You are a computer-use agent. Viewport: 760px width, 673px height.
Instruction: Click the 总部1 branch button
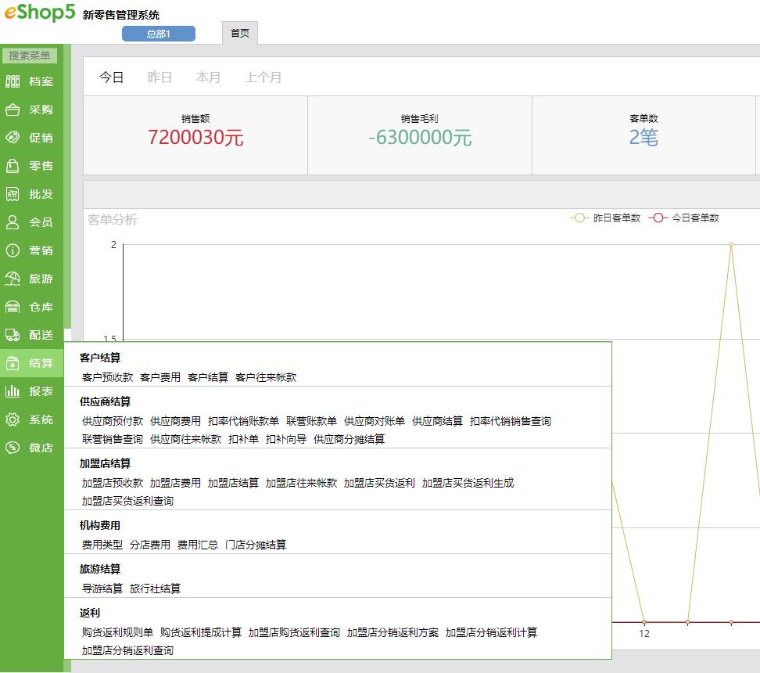tap(159, 34)
